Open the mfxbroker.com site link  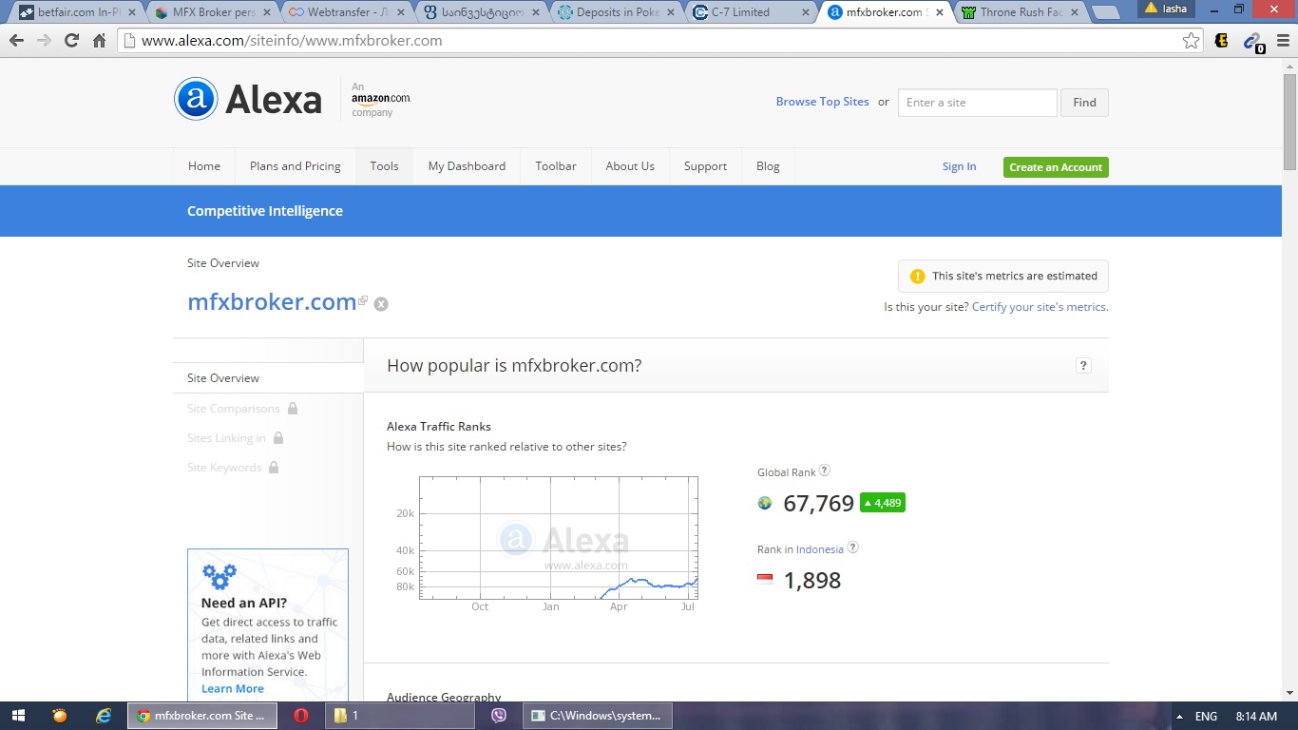click(x=272, y=302)
